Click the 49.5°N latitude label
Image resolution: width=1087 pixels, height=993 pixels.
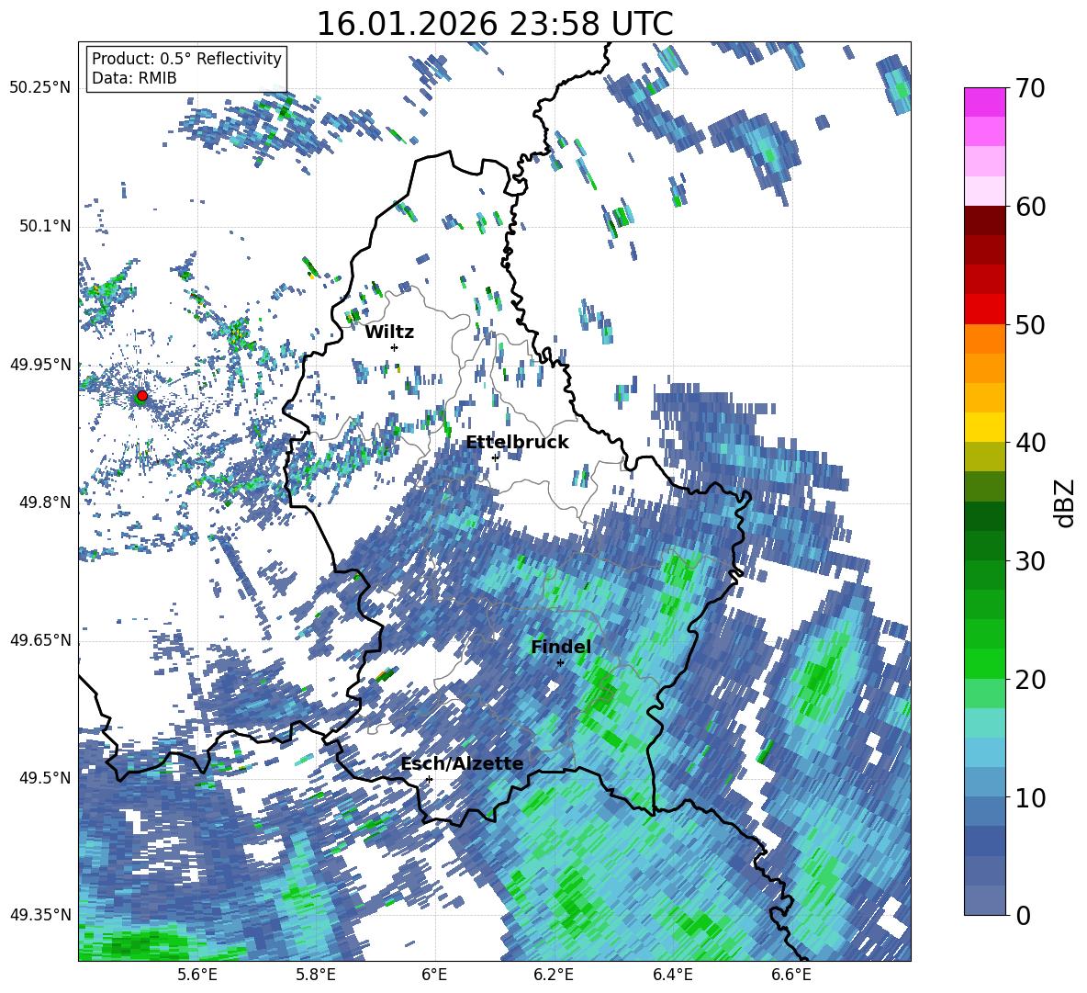tap(44, 777)
